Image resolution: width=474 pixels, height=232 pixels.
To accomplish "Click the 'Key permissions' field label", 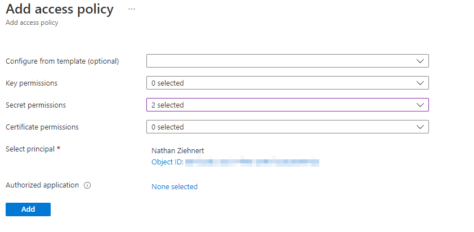I will 32,83.
